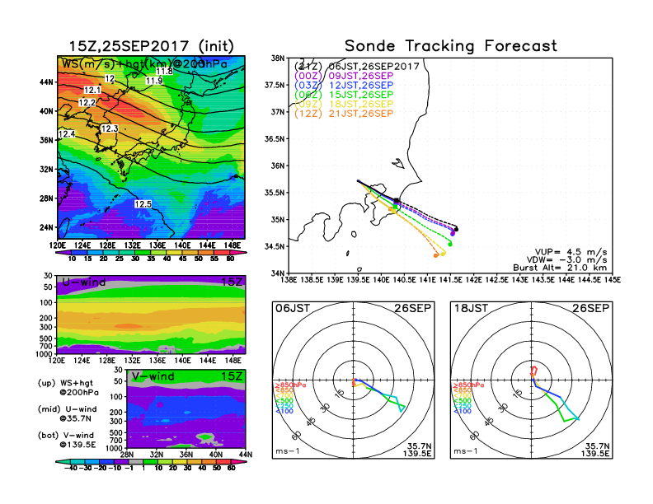
Task: Open the U-wind cross-section panel
Action: (x=151, y=313)
